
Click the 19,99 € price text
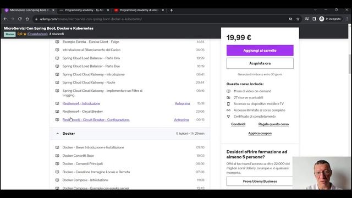239,37
